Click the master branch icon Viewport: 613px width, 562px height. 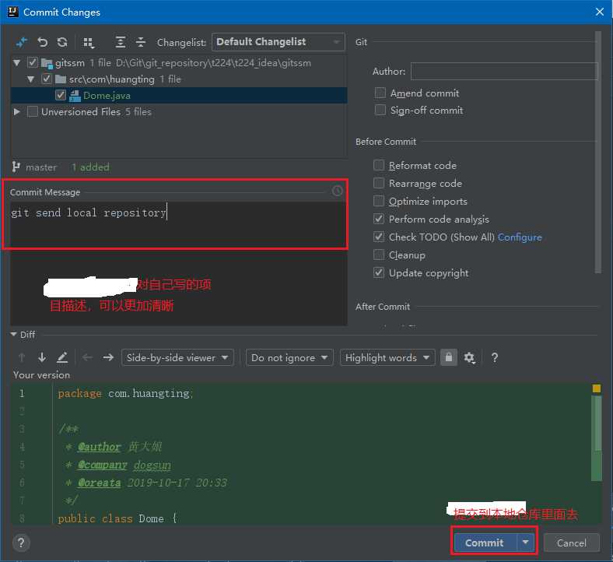(16, 167)
